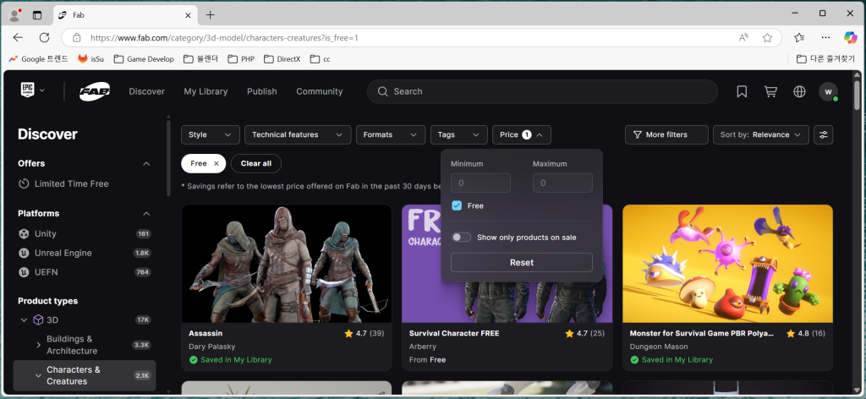Collapse the Price dropdown
This screenshot has width=866, height=399.
pyautogui.click(x=521, y=134)
